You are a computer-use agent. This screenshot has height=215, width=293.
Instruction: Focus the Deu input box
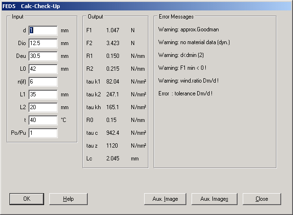click(x=43, y=56)
